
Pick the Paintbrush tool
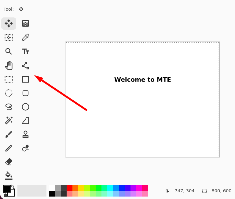pyautogui.click(x=9, y=135)
